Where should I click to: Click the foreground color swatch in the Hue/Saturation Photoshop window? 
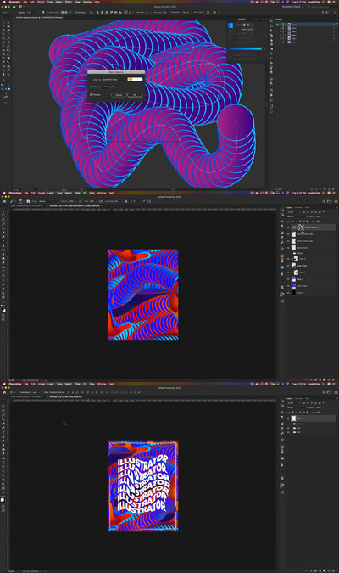point(3,308)
